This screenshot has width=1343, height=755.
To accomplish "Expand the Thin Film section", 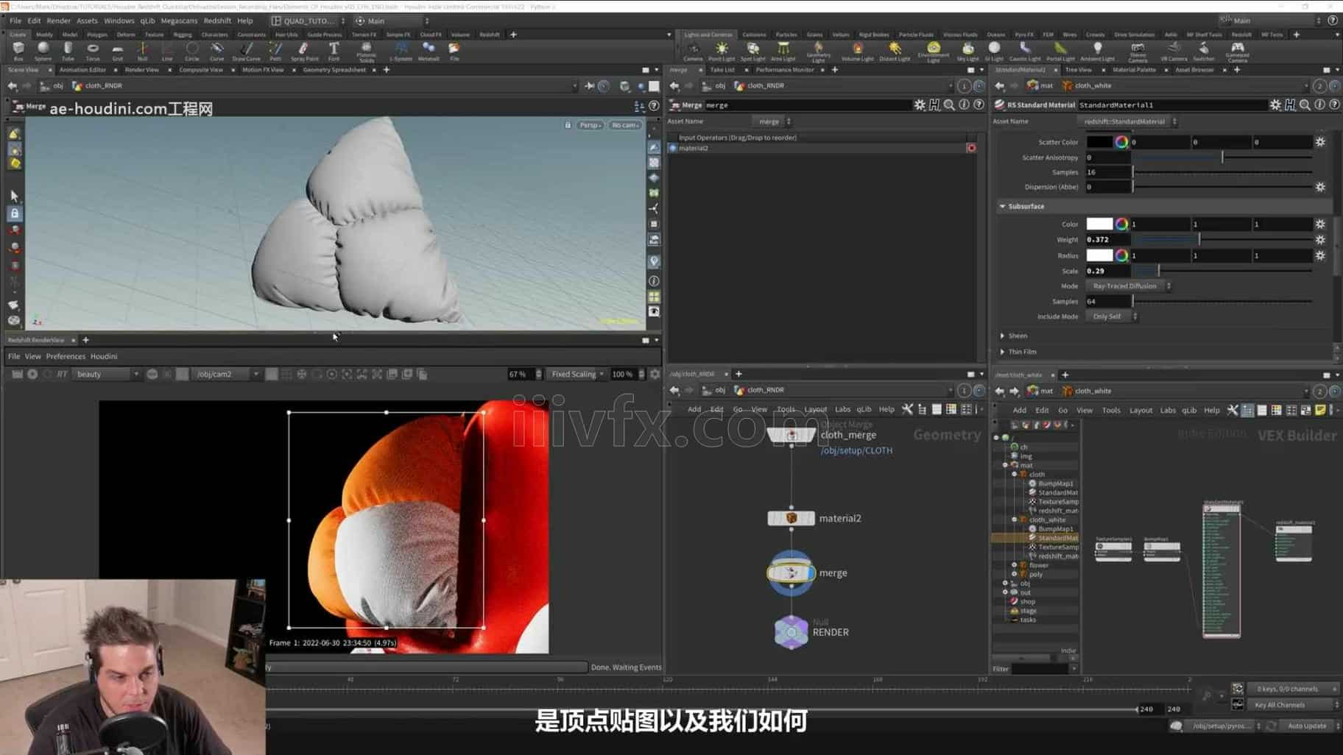I will [1021, 352].
